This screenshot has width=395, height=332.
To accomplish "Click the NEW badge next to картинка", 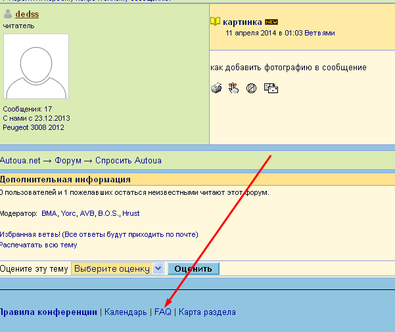I will click(x=271, y=22).
